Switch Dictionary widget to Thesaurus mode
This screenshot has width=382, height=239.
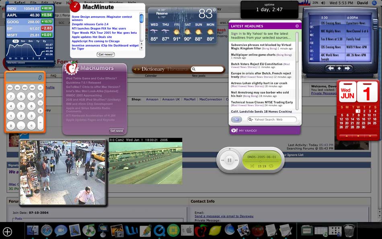tap(178, 69)
